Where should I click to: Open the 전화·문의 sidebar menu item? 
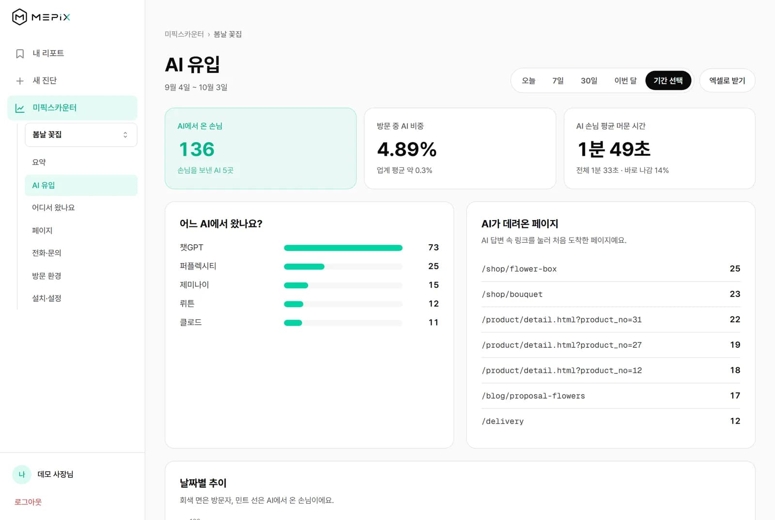81,253
